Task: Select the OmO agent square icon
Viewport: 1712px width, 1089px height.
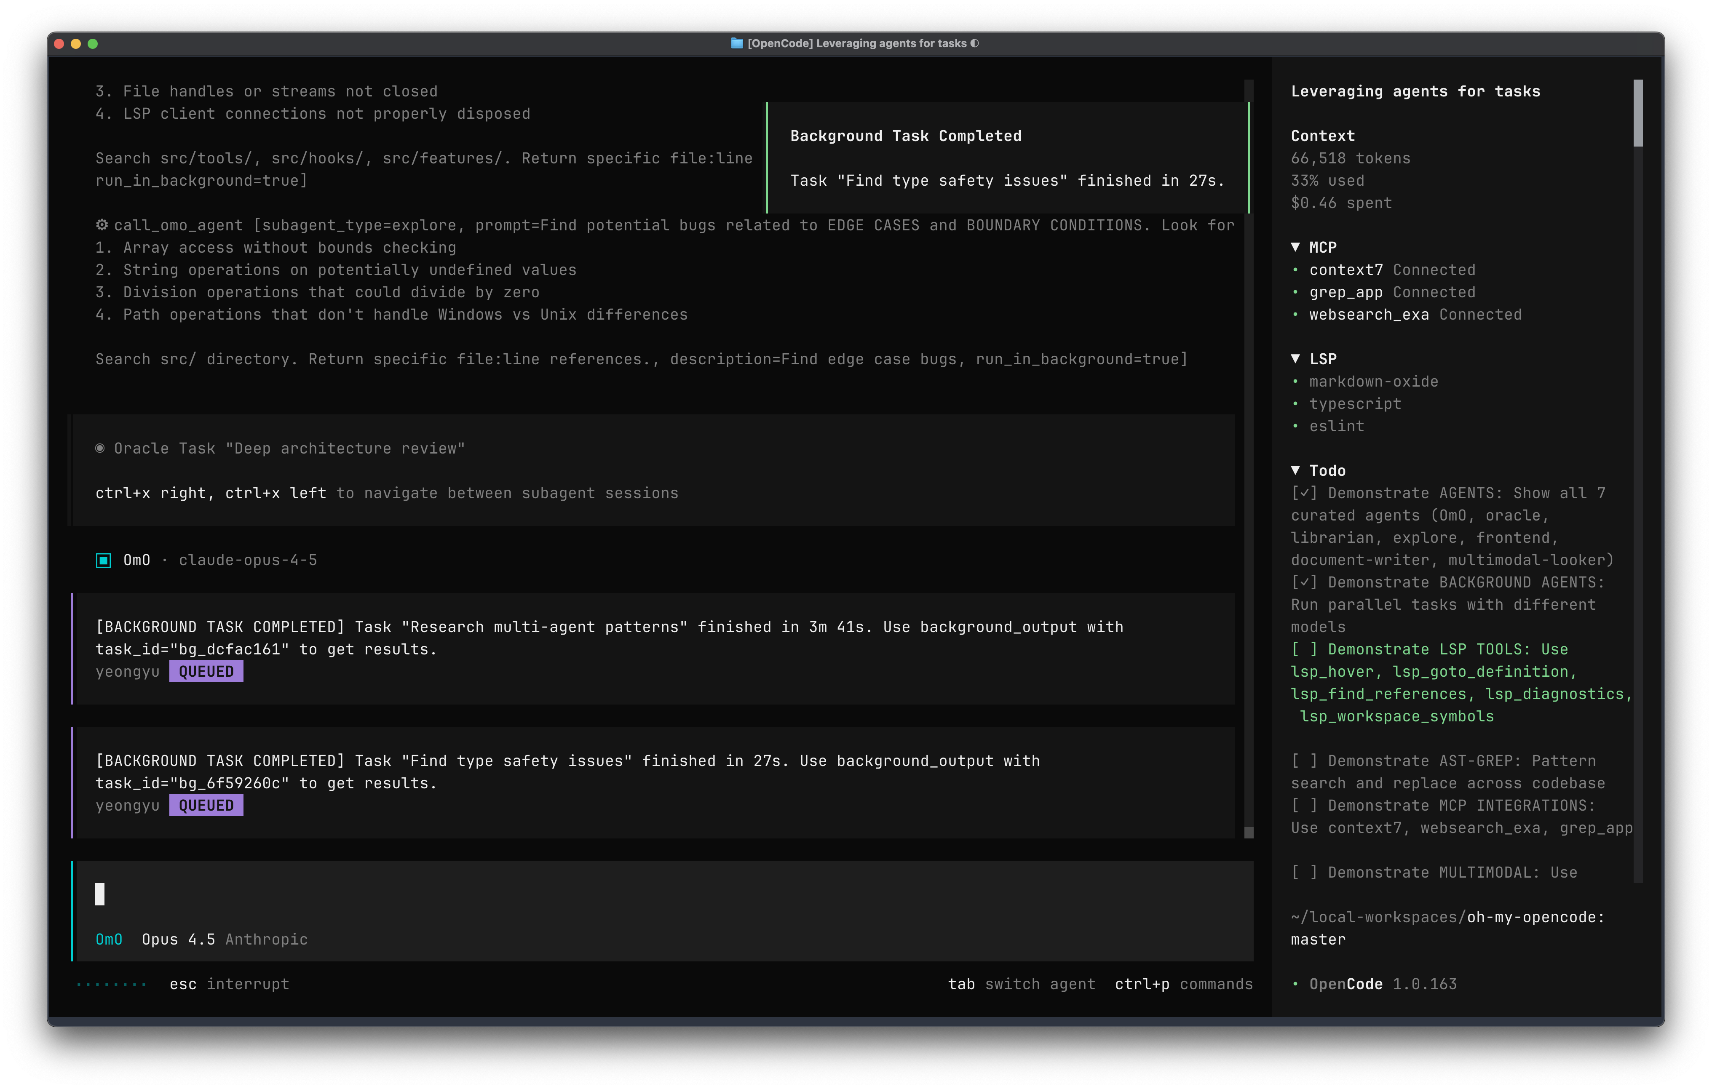Action: coord(104,560)
